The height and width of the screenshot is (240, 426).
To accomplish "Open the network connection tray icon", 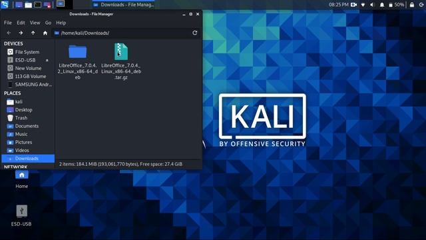I will point(363,5).
